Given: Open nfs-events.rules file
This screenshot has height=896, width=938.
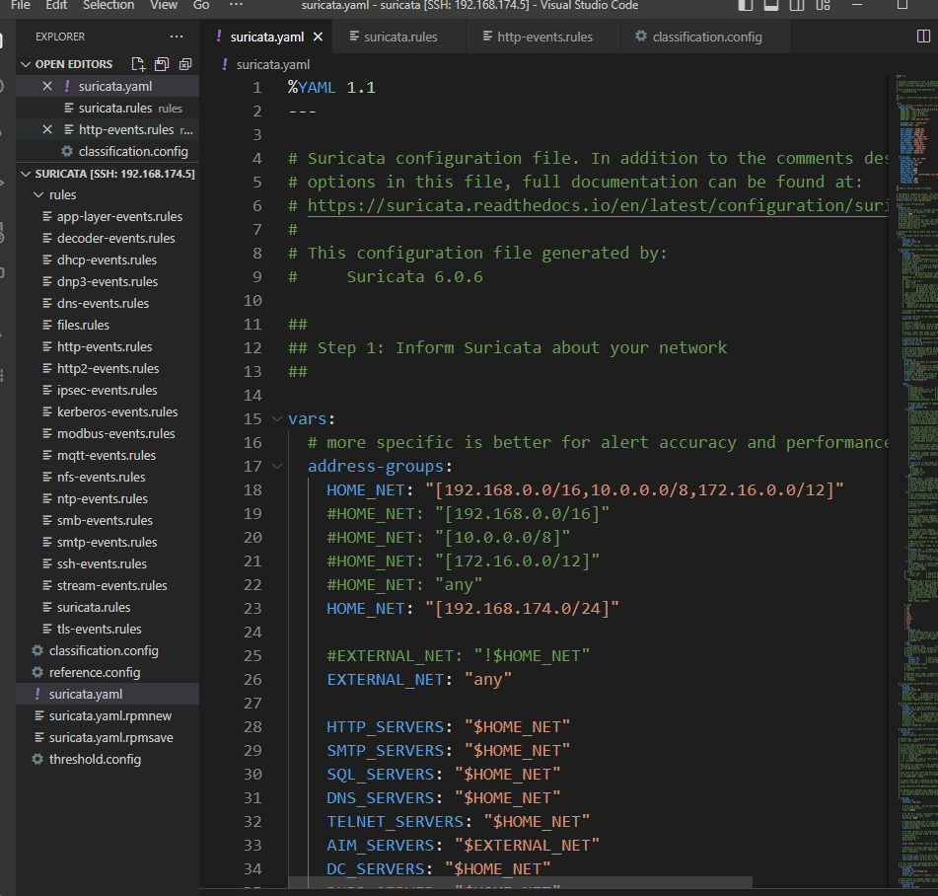Looking at the screenshot, I should pyautogui.click(x=108, y=477).
